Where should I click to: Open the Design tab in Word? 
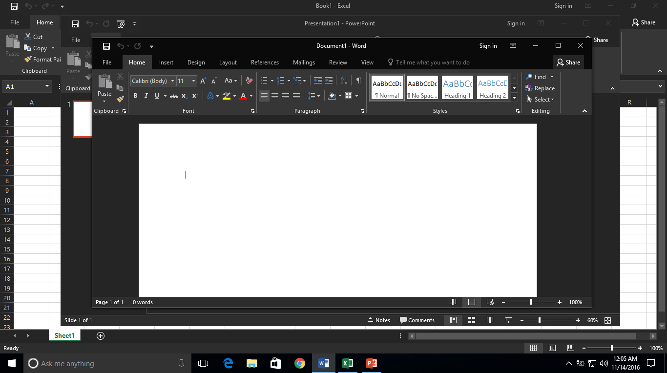pos(196,62)
